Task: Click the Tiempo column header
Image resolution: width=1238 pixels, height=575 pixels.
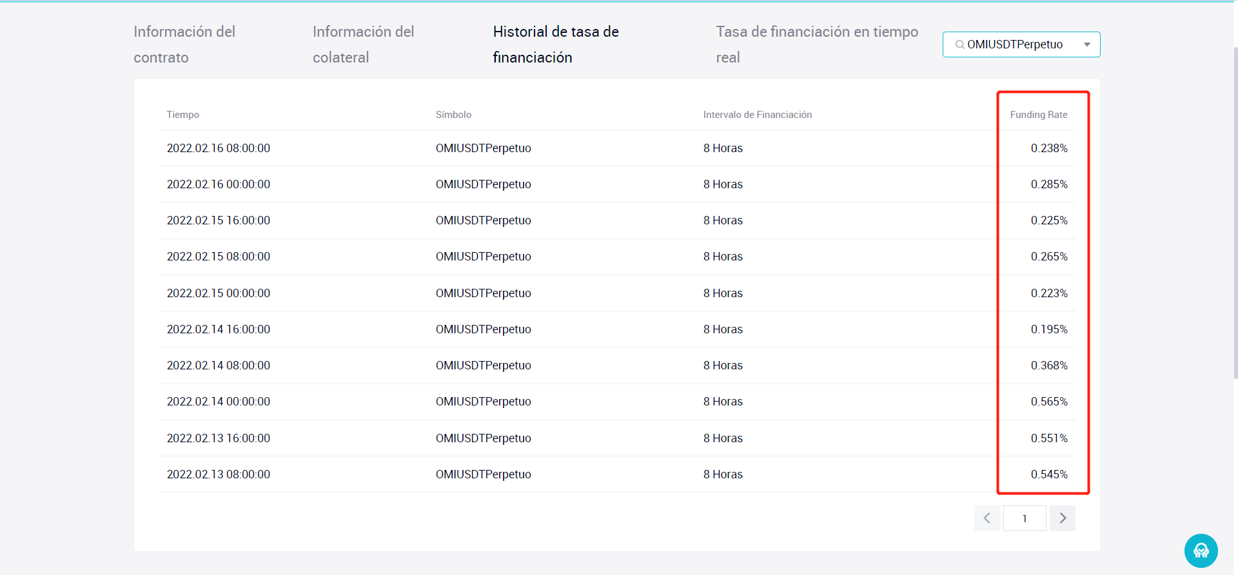Action: point(183,115)
